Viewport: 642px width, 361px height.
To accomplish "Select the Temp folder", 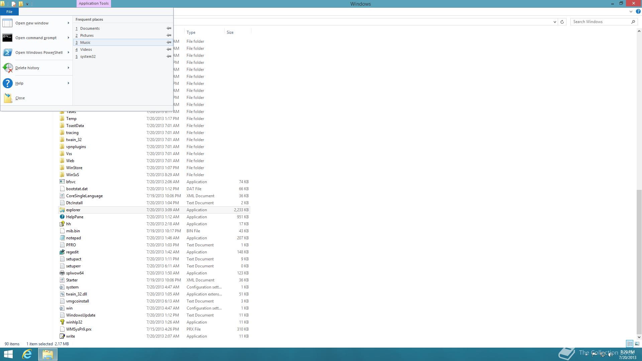I will [71, 119].
